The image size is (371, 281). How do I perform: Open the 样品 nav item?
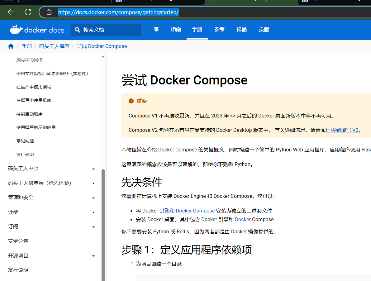tap(242, 30)
